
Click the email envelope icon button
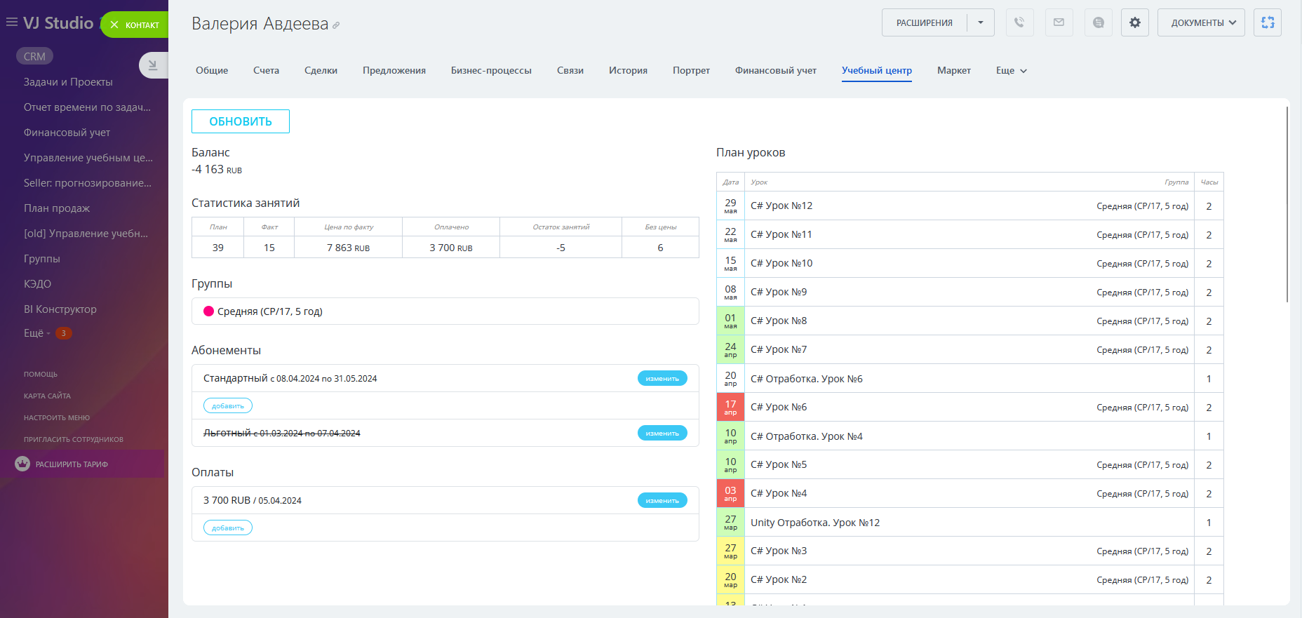pyautogui.click(x=1059, y=22)
